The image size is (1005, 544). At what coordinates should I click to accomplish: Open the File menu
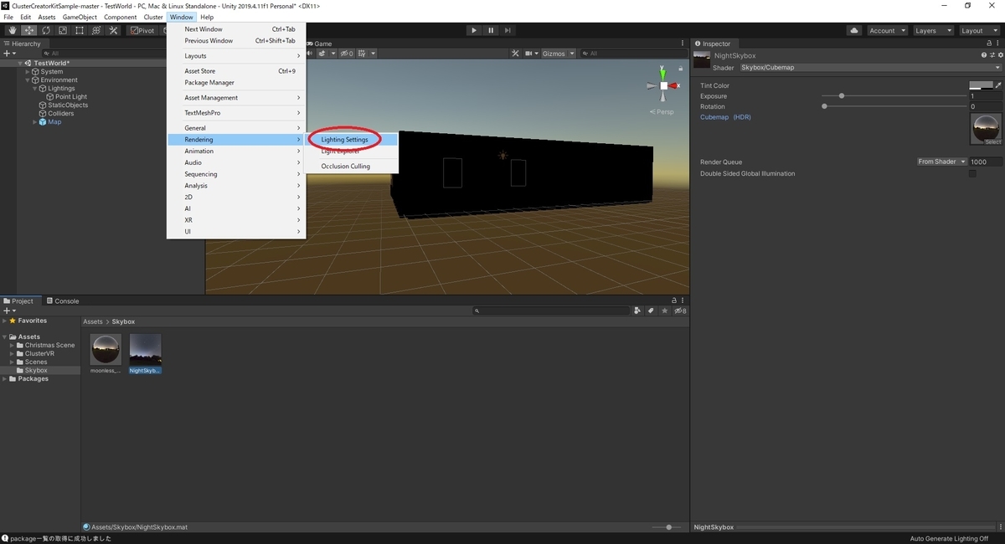pos(8,17)
